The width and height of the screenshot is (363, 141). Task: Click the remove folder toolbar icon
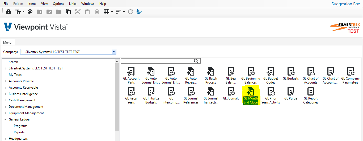[59, 12]
